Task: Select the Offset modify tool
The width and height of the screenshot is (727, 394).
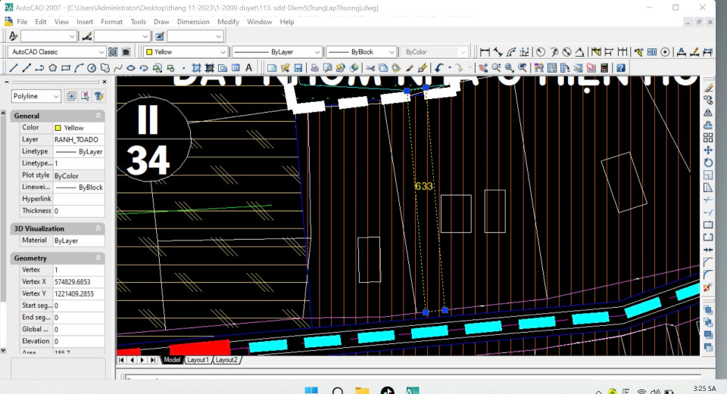Action: click(x=708, y=125)
